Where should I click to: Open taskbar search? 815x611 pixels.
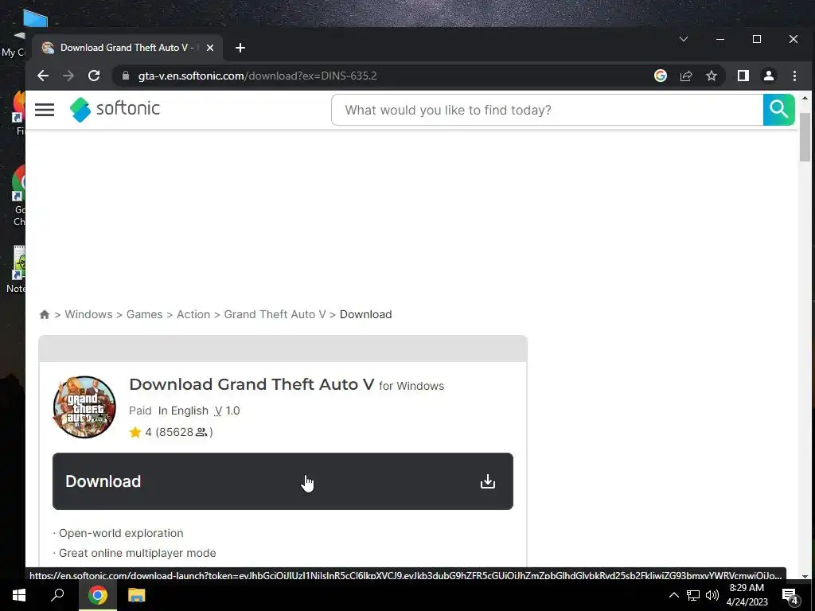tap(57, 595)
